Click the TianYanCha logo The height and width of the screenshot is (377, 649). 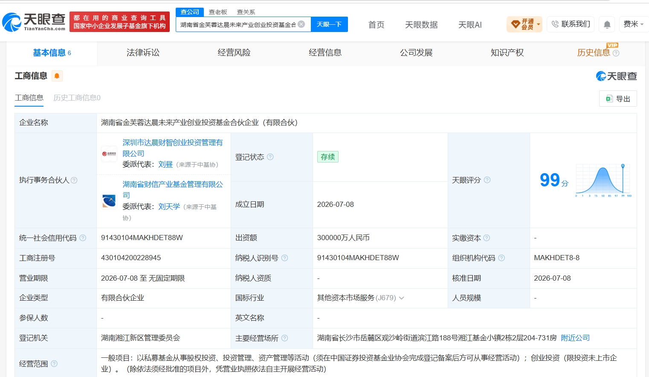[34, 22]
